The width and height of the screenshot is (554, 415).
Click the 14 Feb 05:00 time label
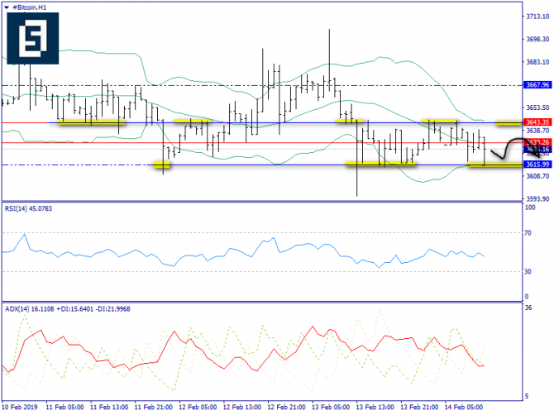(464, 408)
